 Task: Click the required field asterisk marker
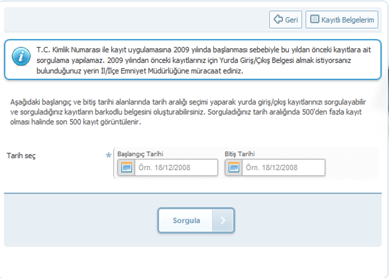pos(108,156)
